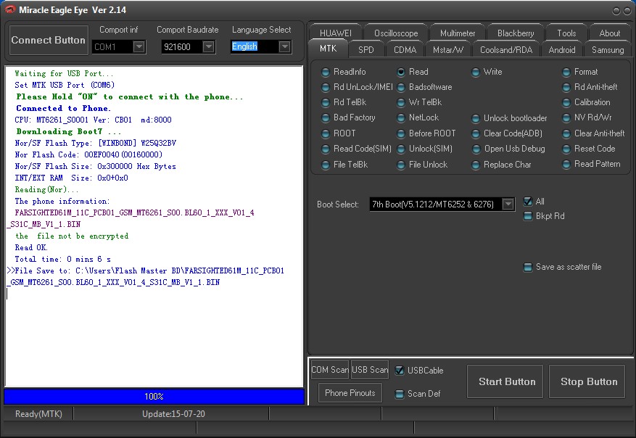
Task: Open the Boot Select dropdown list
Action: point(508,204)
